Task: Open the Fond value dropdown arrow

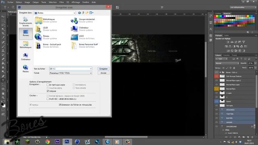Action: point(255,68)
